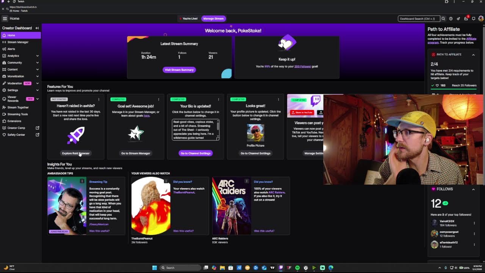Click purple Go to Channel Settings button

click(x=196, y=153)
